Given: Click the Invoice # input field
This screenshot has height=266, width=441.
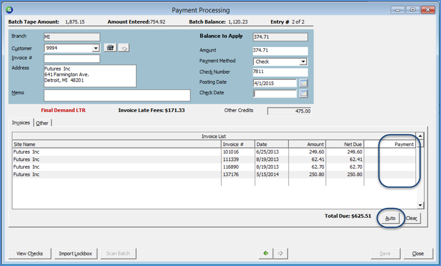Looking at the screenshot, I should (x=72, y=58).
